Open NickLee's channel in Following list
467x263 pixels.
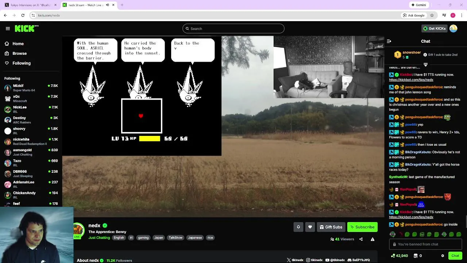point(31,109)
